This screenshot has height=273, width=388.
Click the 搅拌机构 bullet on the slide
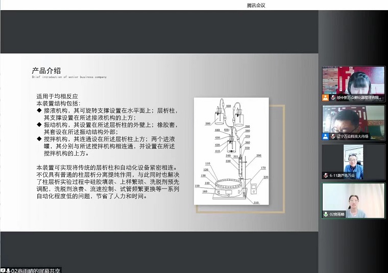tap(106, 146)
